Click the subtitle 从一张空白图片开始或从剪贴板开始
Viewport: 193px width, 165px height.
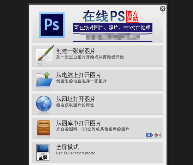click(x=90, y=57)
